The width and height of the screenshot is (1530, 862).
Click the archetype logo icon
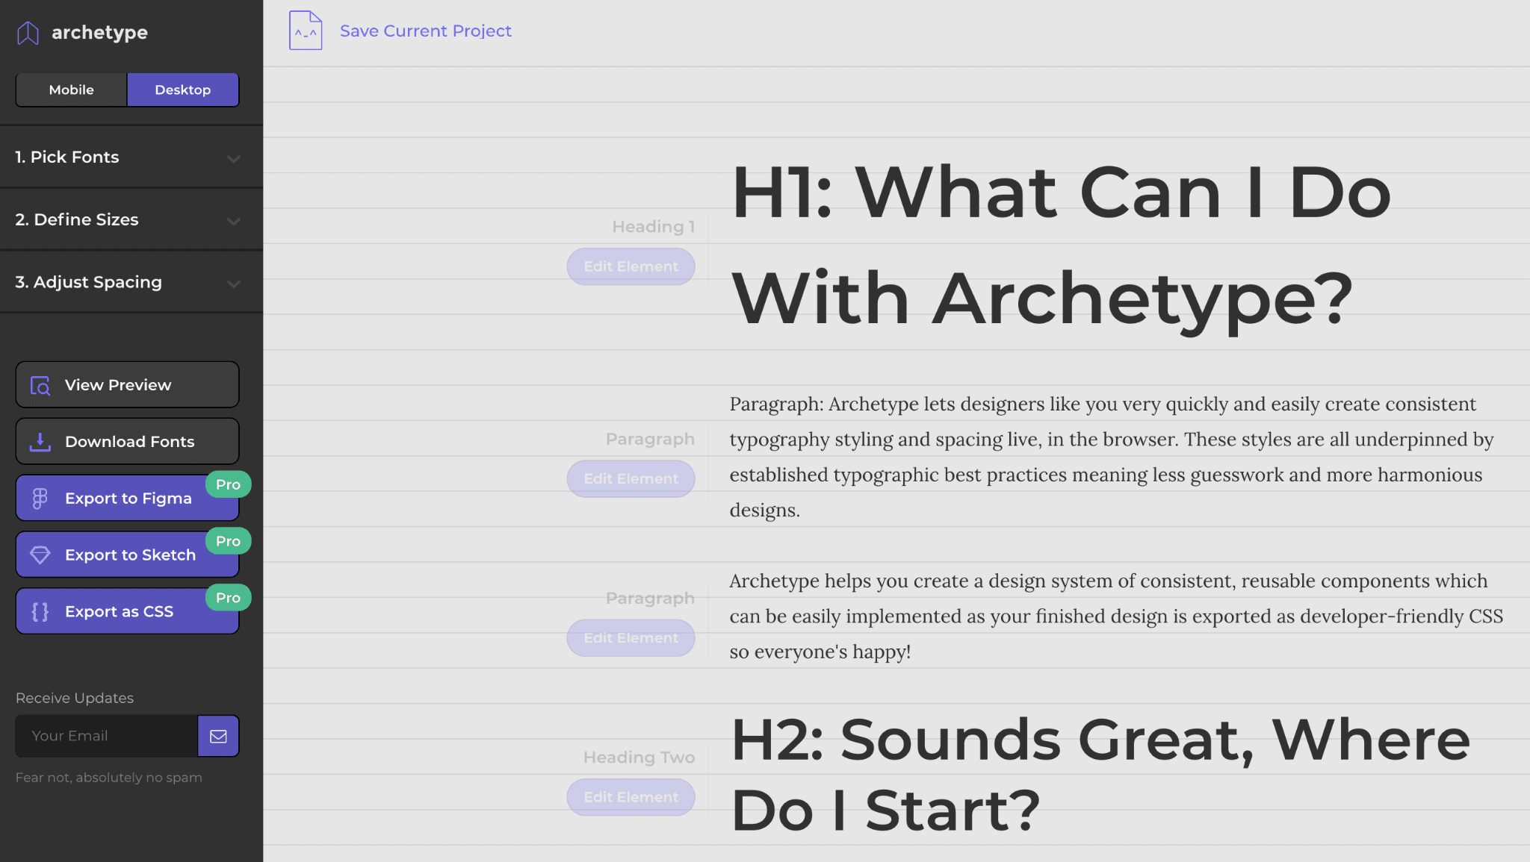pos(28,32)
